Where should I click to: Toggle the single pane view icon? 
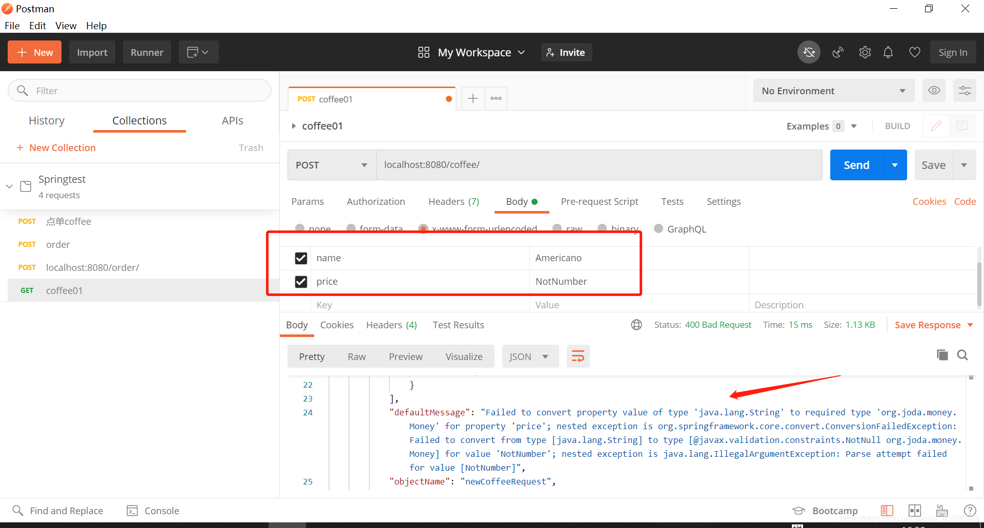pyautogui.click(x=887, y=511)
